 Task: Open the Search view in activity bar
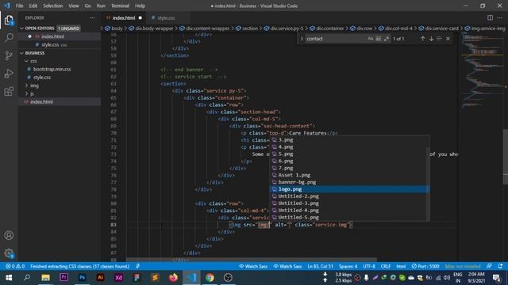point(9,37)
